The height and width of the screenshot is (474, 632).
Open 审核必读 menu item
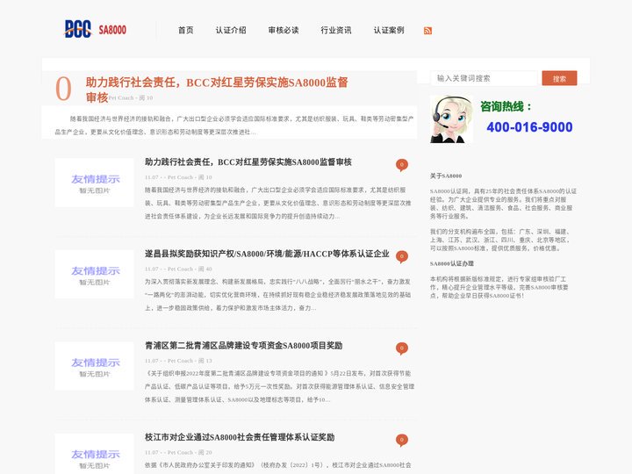(284, 30)
